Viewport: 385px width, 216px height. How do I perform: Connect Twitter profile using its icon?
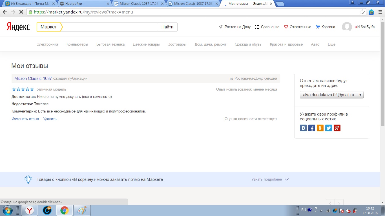[x=329, y=128]
